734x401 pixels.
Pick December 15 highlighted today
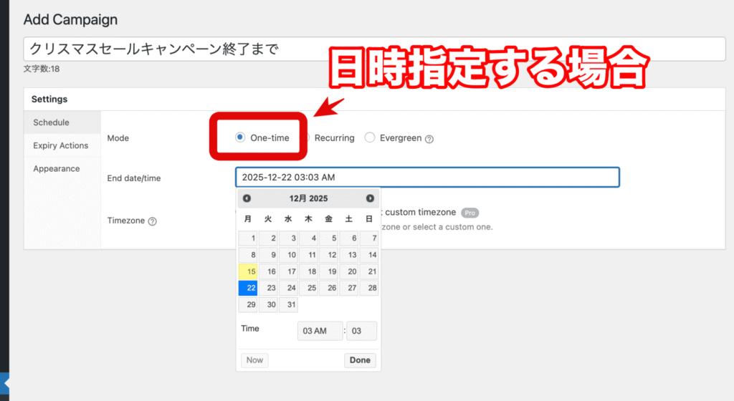248,271
